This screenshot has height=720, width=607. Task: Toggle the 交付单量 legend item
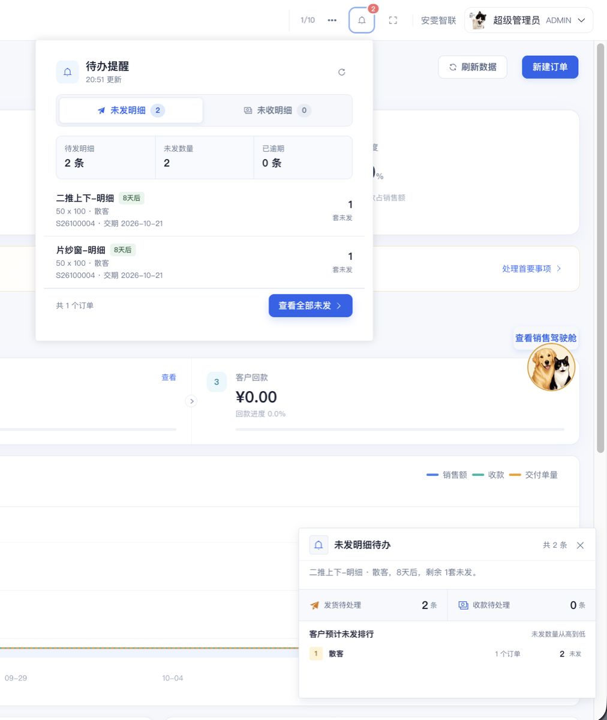[533, 475]
